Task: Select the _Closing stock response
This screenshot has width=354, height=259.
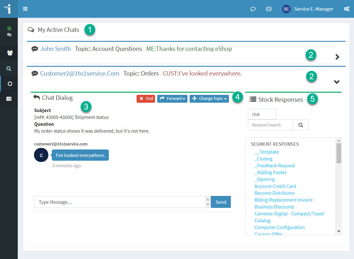Action: [264, 159]
